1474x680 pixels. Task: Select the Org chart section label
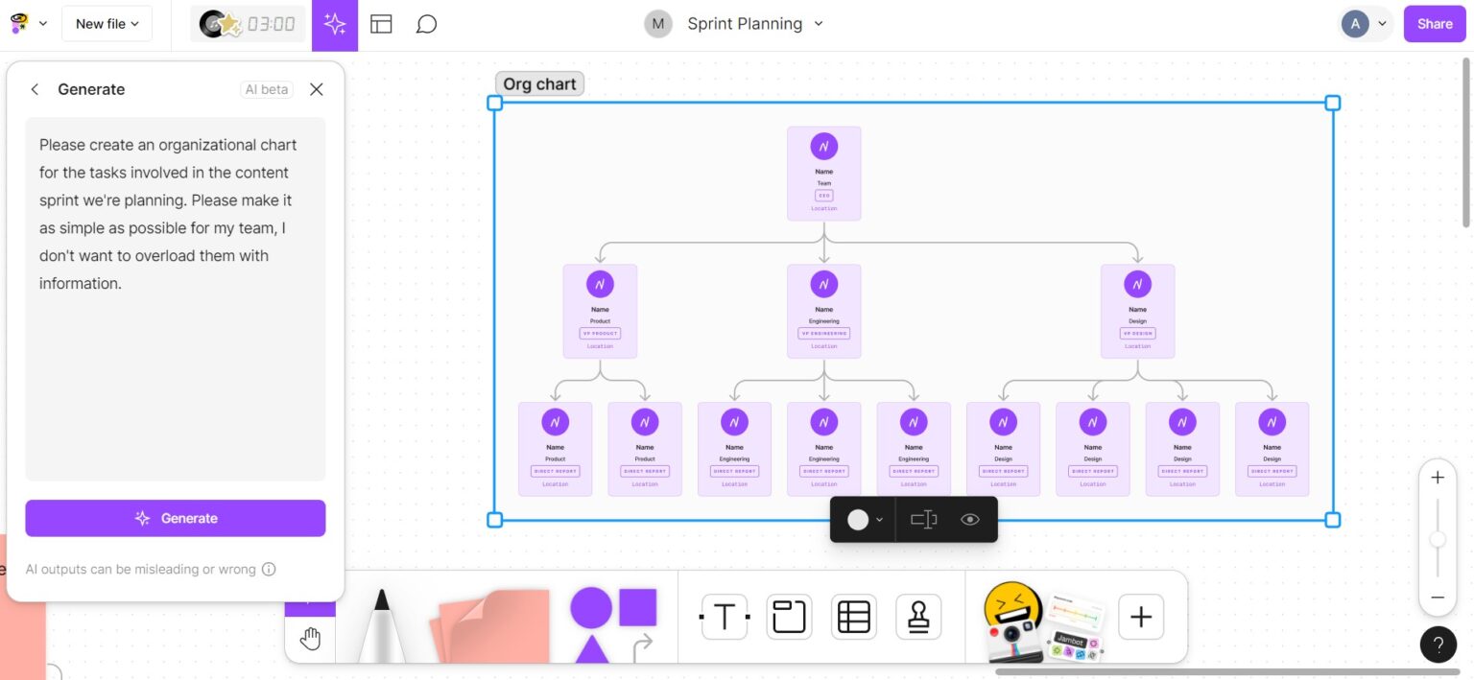pos(539,83)
